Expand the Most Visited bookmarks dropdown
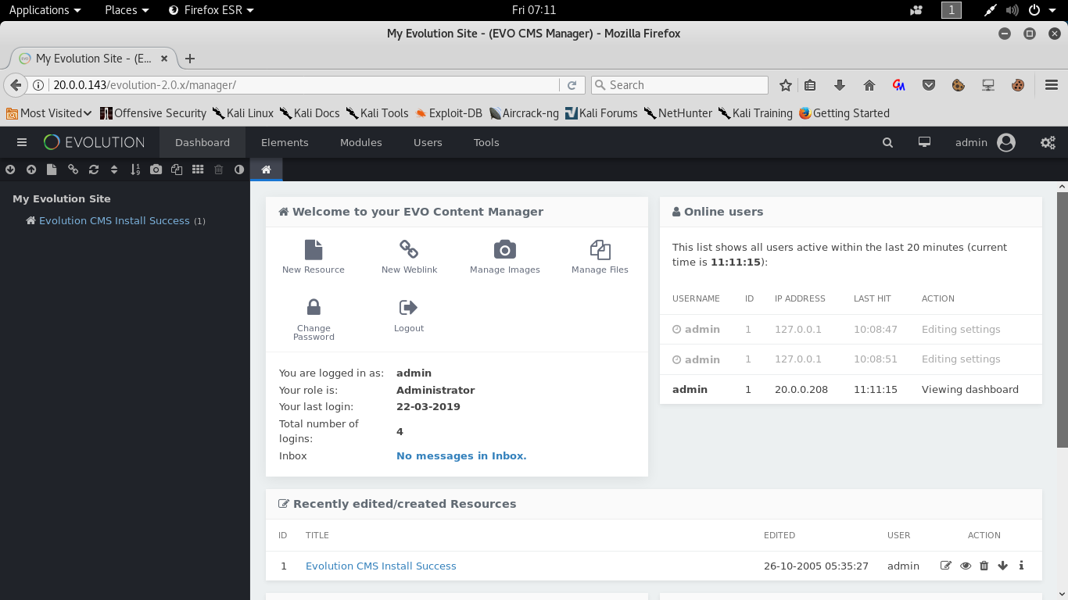 pos(49,113)
